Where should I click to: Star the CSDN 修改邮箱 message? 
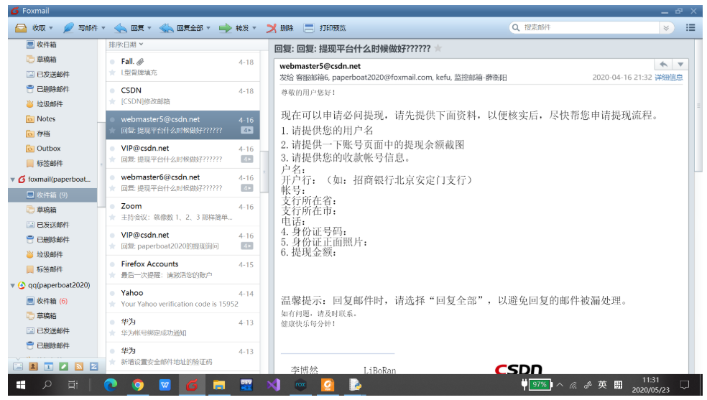112,101
